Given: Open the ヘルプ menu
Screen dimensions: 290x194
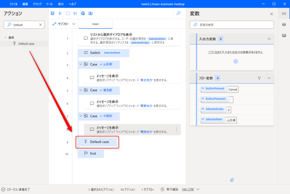Looking at the screenshot, I should click(72, 4).
